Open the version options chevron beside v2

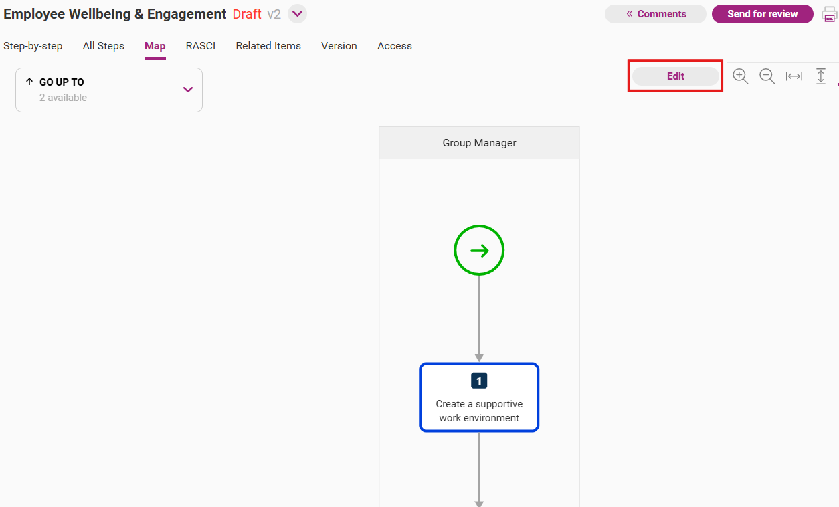pyautogui.click(x=298, y=14)
